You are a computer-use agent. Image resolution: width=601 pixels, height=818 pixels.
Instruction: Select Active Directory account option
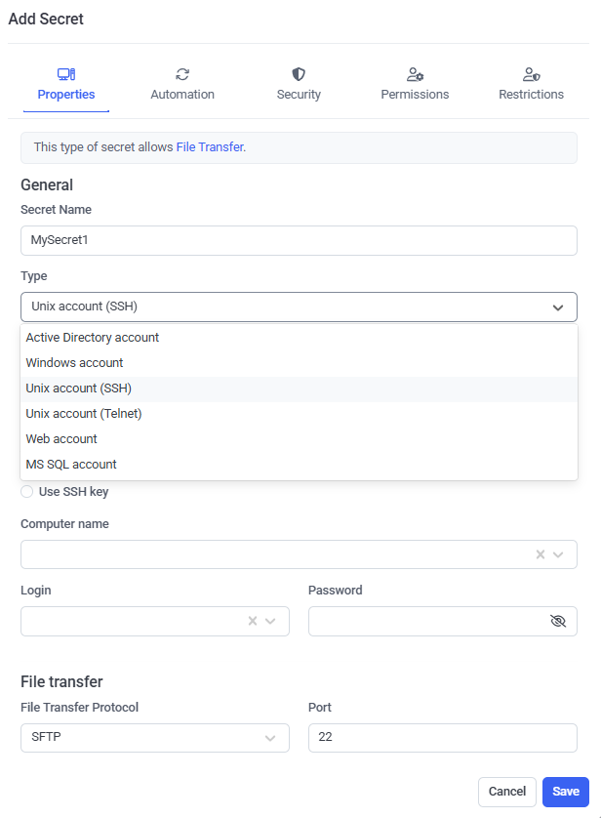point(93,338)
